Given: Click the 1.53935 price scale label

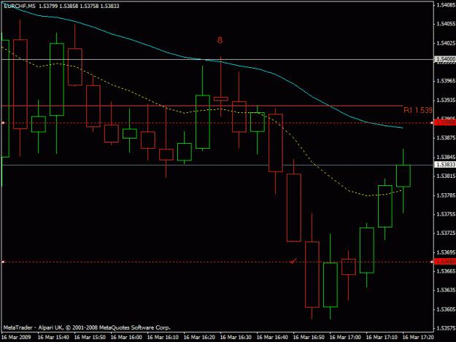Looking at the screenshot, I should tap(446, 100).
